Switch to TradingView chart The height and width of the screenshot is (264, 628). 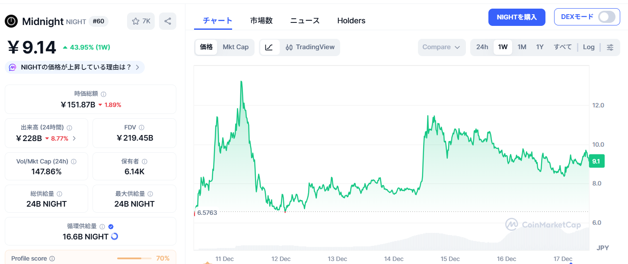310,47
